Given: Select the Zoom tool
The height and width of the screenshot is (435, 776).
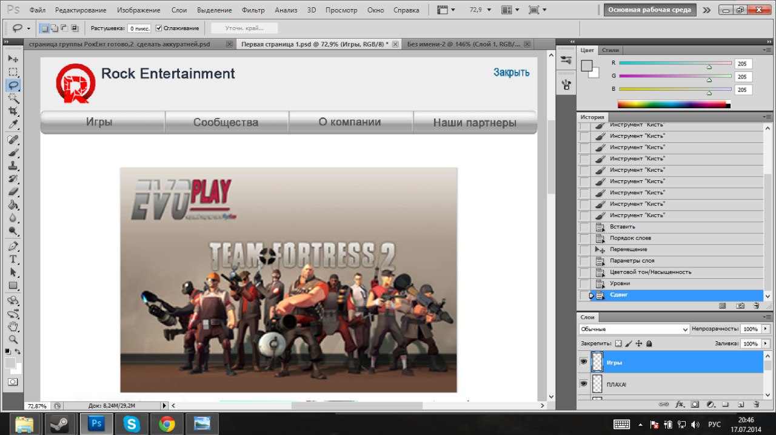Looking at the screenshot, I should click(x=13, y=340).
